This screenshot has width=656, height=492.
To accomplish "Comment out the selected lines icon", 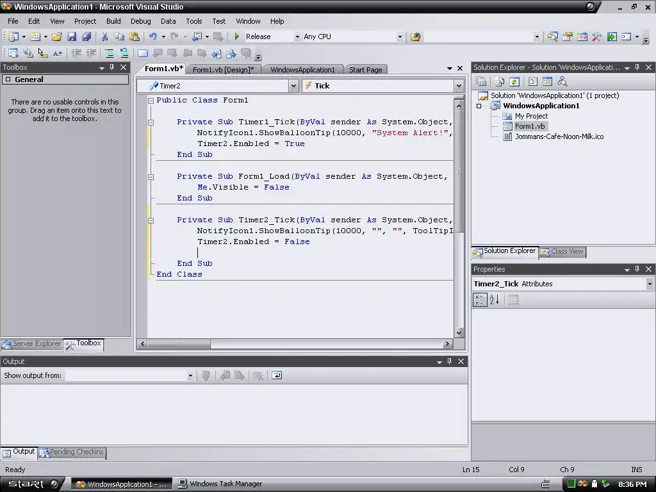I will click(109, 53).
